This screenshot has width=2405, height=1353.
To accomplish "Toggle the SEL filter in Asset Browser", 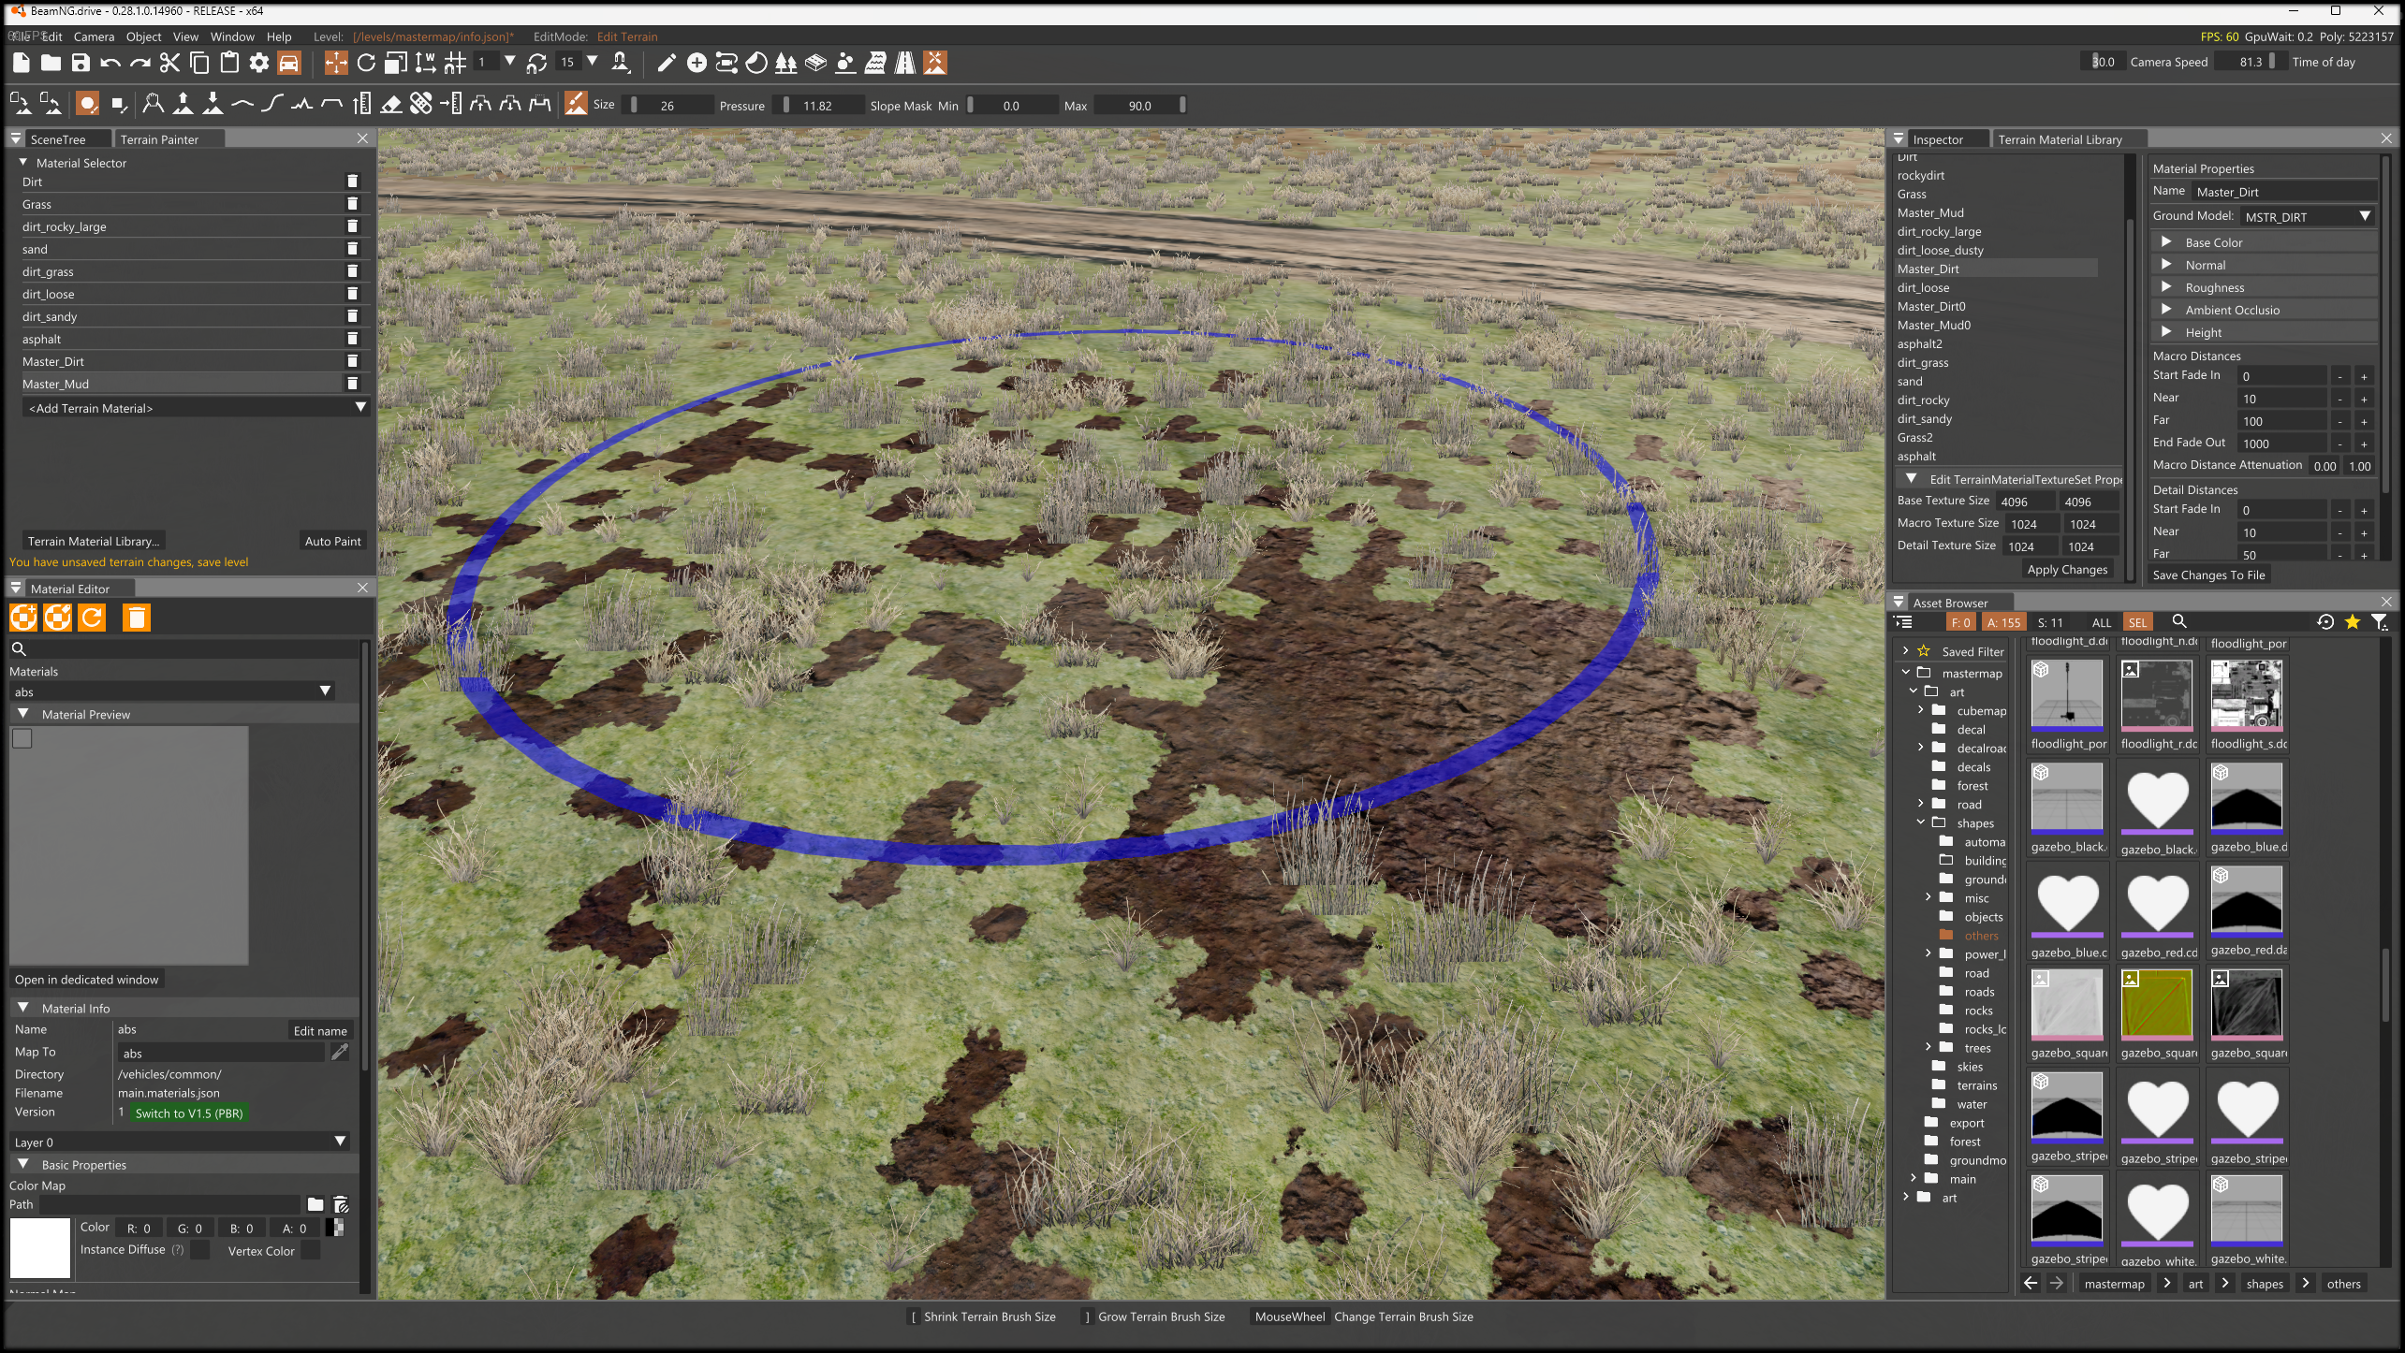I will (x=2137, y=622).
